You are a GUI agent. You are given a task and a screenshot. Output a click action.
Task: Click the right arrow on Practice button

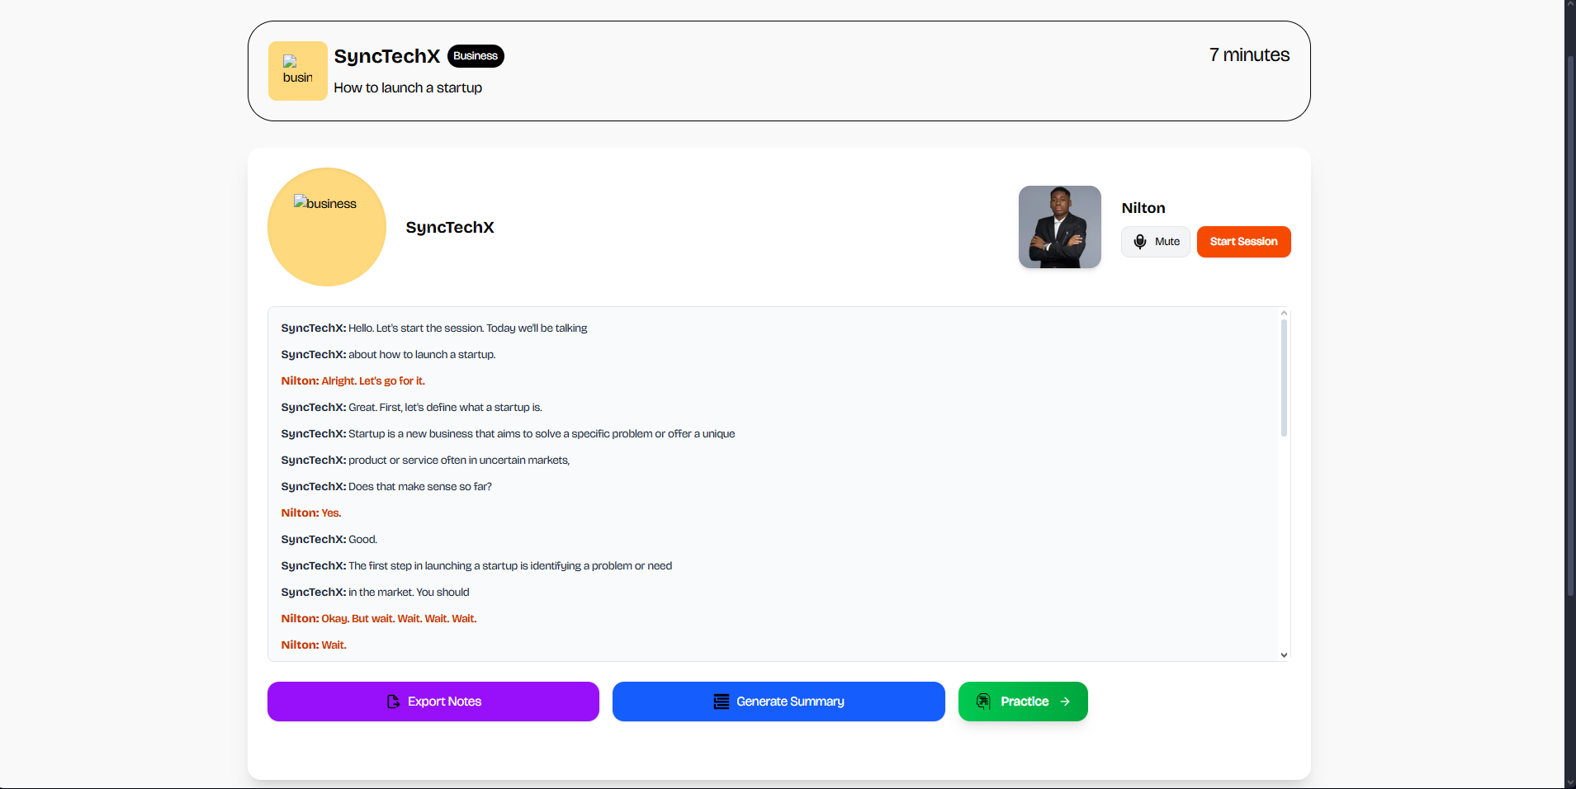coord(1065,702)
